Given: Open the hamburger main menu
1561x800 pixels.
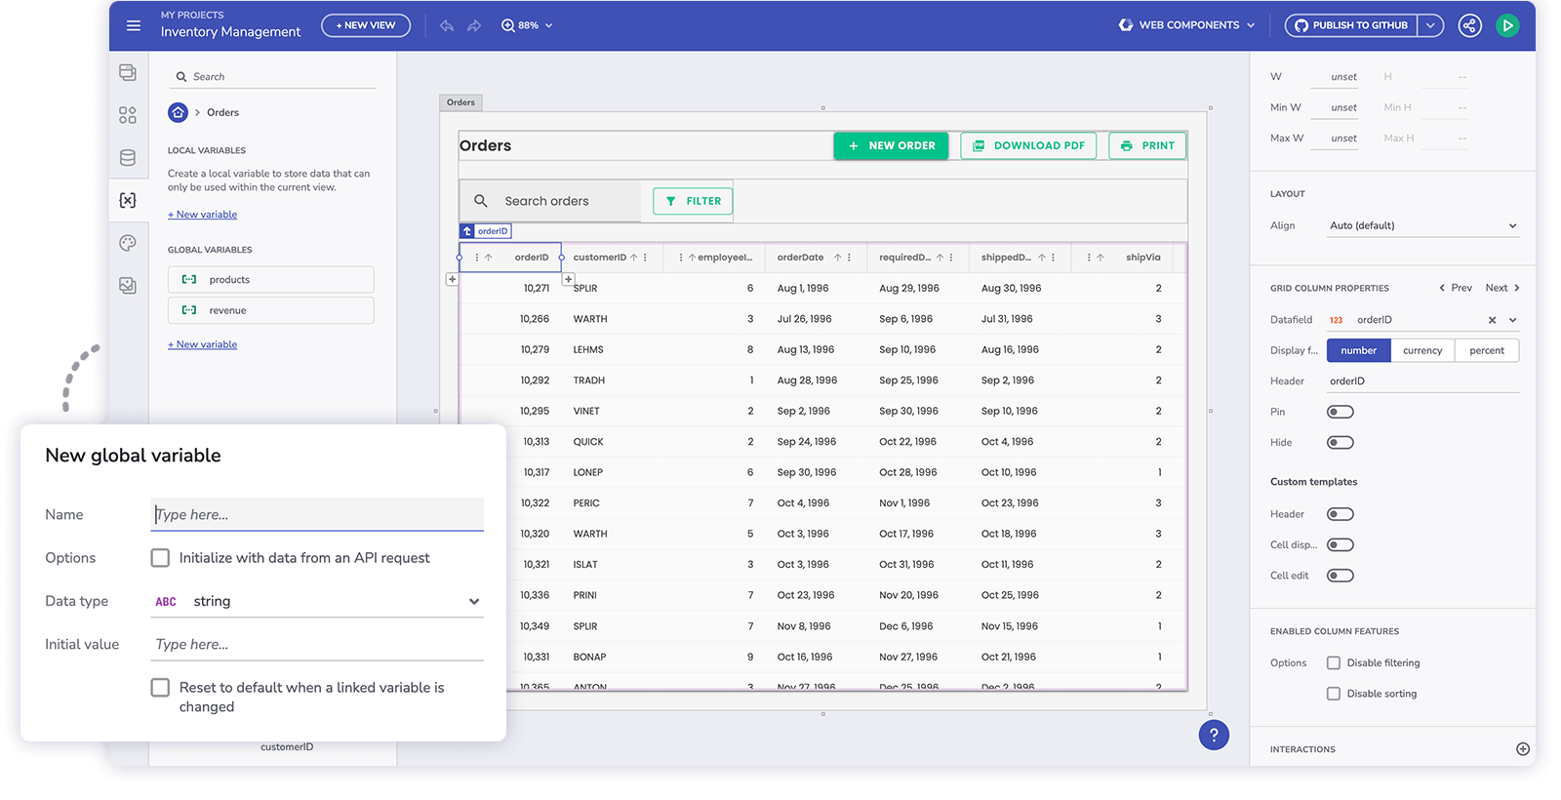Looking at the screenshot, I should click(x=134, y=25).
